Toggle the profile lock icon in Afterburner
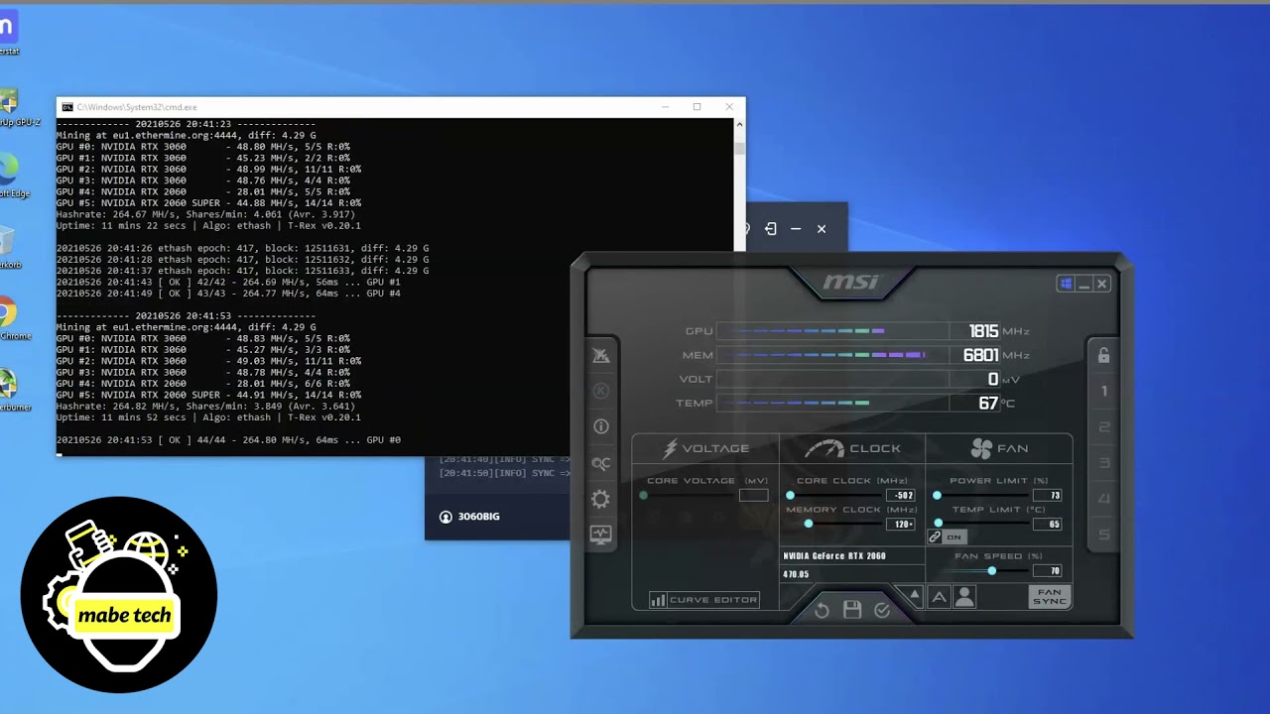 tap(1103, 355)
